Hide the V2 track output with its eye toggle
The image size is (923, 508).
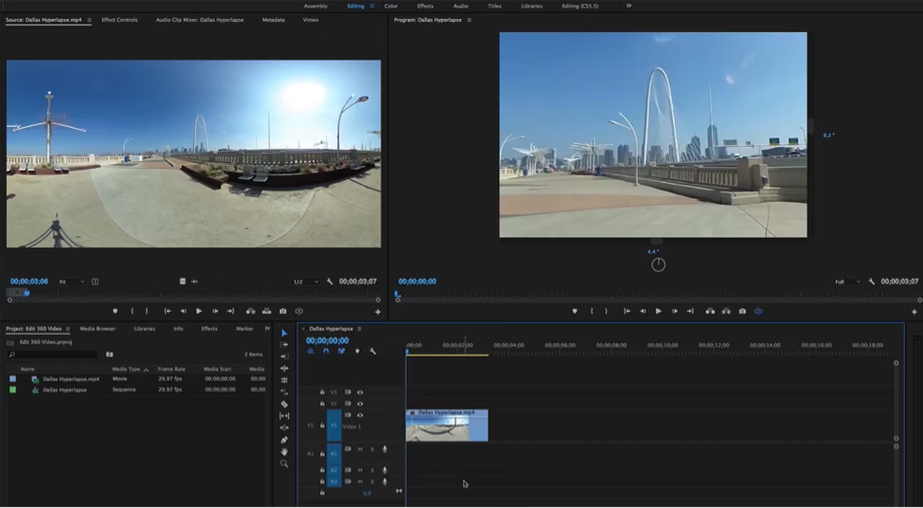click(359, 403)
